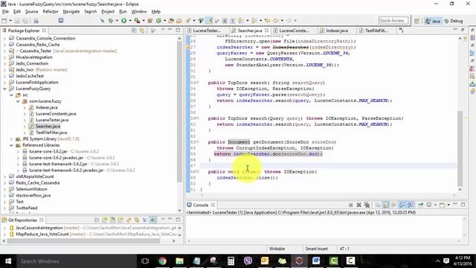Toggle Scroll Lock in Console
The width and height of the screenshot is (476, 268).
[x=385, y=205]
